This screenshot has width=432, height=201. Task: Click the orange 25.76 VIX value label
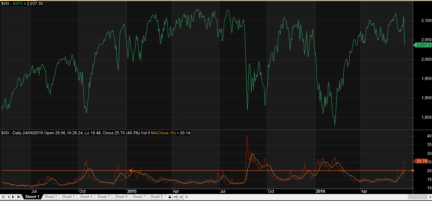[x=421, y=161]
